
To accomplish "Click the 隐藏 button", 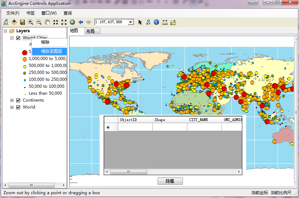I will (170, 181).
